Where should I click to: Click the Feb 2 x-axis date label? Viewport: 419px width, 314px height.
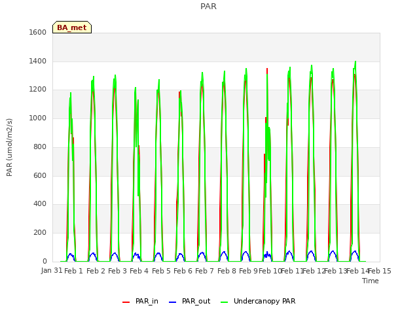[96, 271]
